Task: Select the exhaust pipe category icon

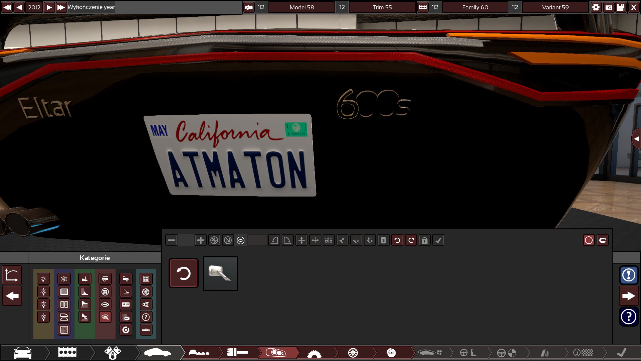Action: (146, 304)
